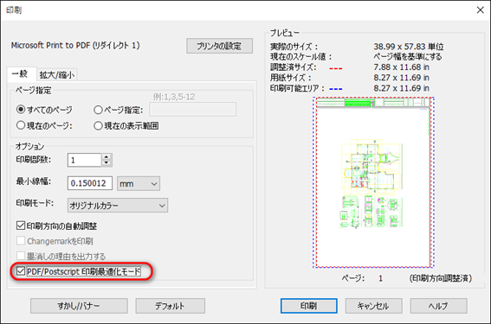
Task: Click the 印刷方向調整済 status text
Action: point(440,278)
